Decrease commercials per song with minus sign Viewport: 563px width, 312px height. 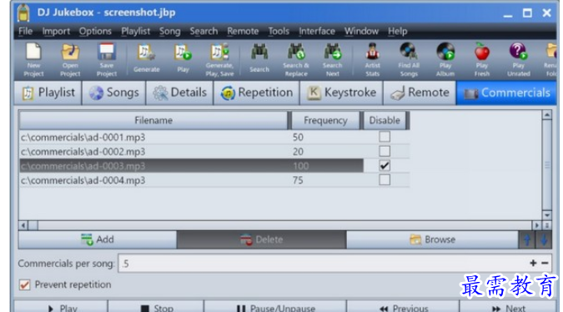tap(545, 263)
